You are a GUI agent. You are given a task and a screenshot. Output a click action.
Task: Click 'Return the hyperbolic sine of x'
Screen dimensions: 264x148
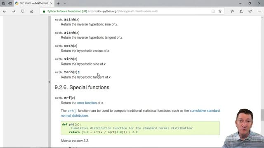[x=83, y=64]
